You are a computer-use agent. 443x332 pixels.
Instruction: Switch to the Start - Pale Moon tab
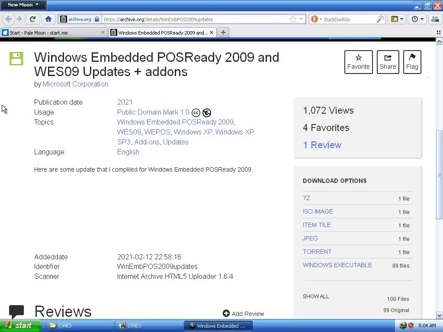pyautogui.click(x=54, y=33)
